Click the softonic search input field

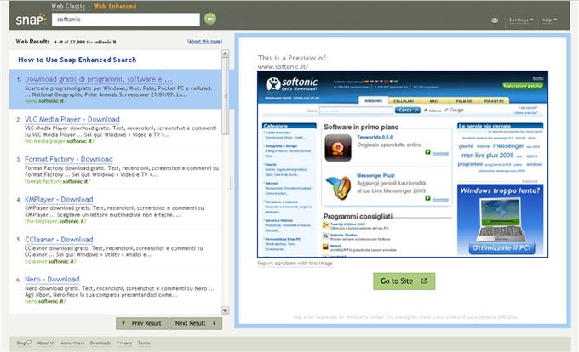(126, 20)
